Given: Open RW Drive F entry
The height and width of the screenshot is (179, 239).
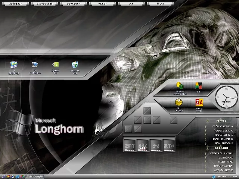Looking at the screenshot, I should click(x=224, y=143).
